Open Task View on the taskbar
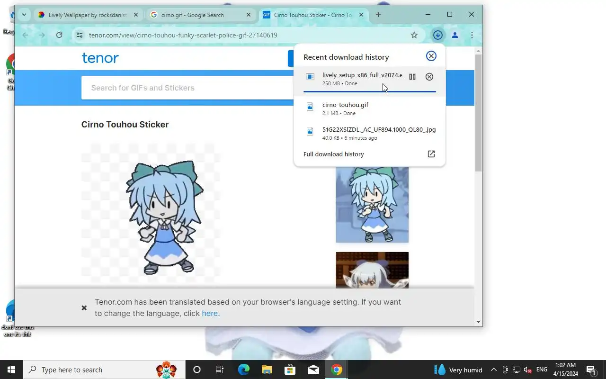Screen dimensions: 606x379 pyautogui.click(x=220, y=370)
